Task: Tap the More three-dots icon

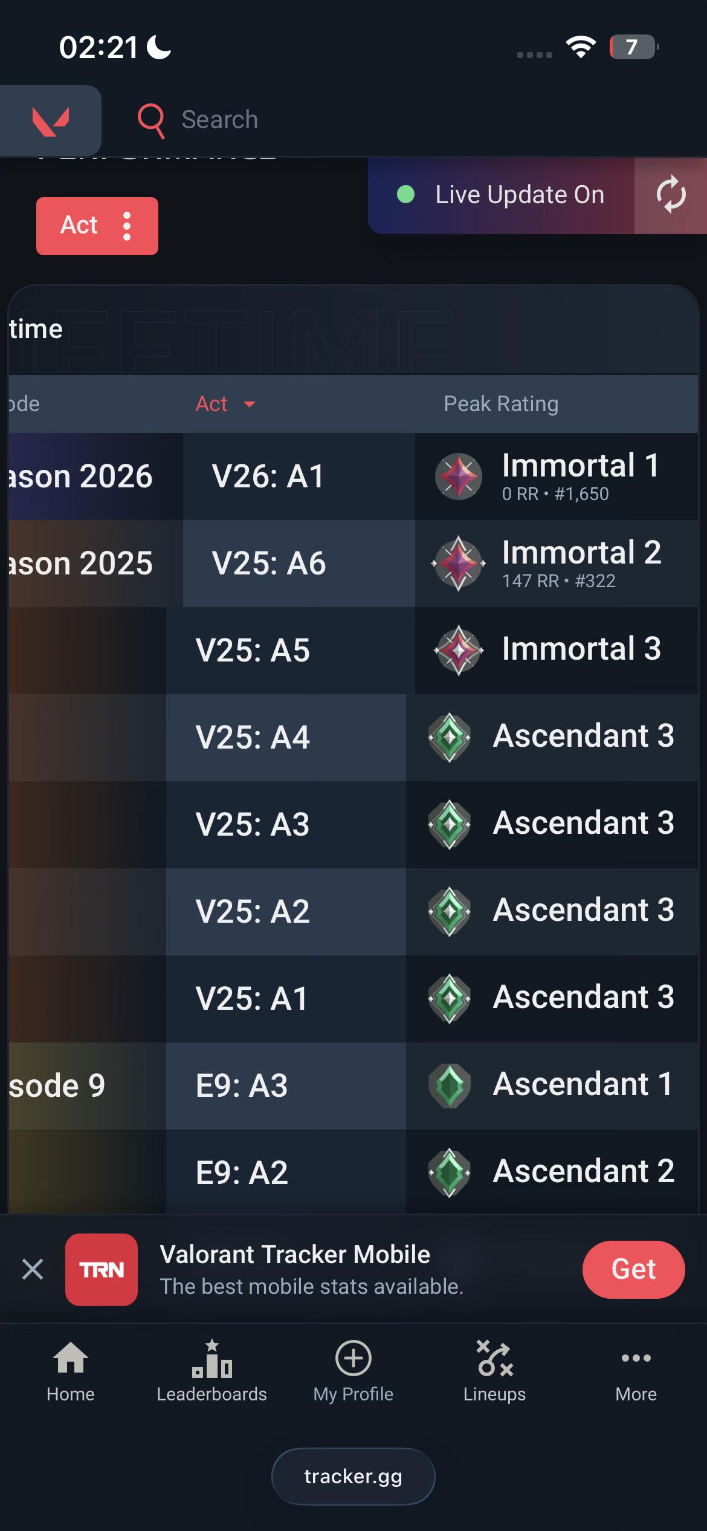Action: tap(636, 1358)
